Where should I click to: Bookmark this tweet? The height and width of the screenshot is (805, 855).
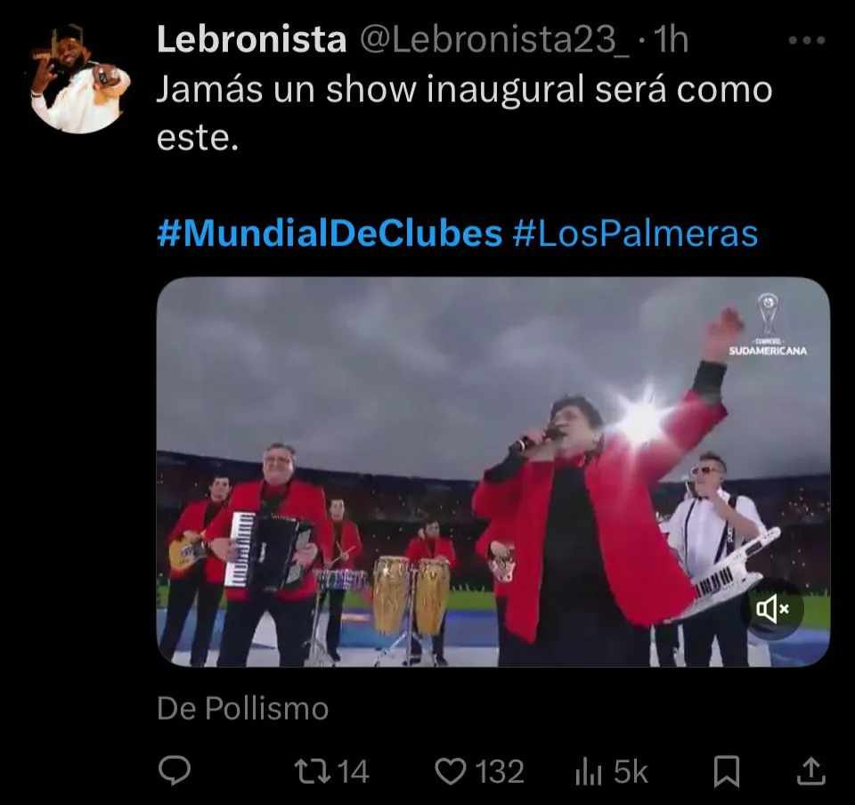pyautogui.click(x=727, y=772)
